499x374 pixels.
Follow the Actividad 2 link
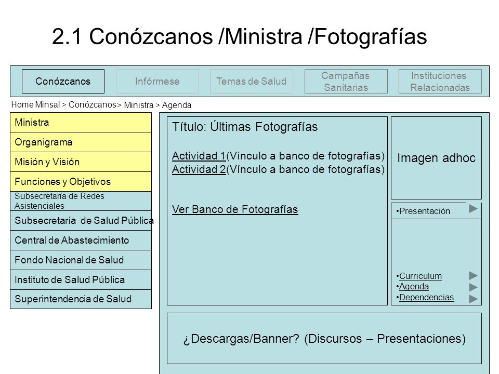[199, 169]
